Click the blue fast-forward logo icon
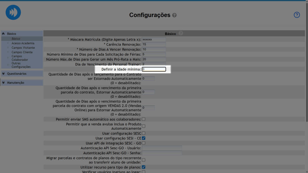Image resolution: width=308 pixels, height=173 pixels. point(13,13)
